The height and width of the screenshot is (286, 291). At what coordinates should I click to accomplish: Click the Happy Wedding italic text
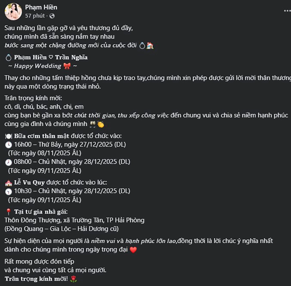click(x=38, y=66)
